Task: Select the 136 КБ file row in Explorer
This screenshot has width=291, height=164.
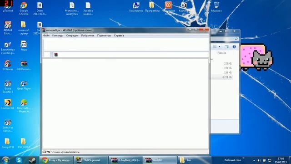Action: point(221,72)
